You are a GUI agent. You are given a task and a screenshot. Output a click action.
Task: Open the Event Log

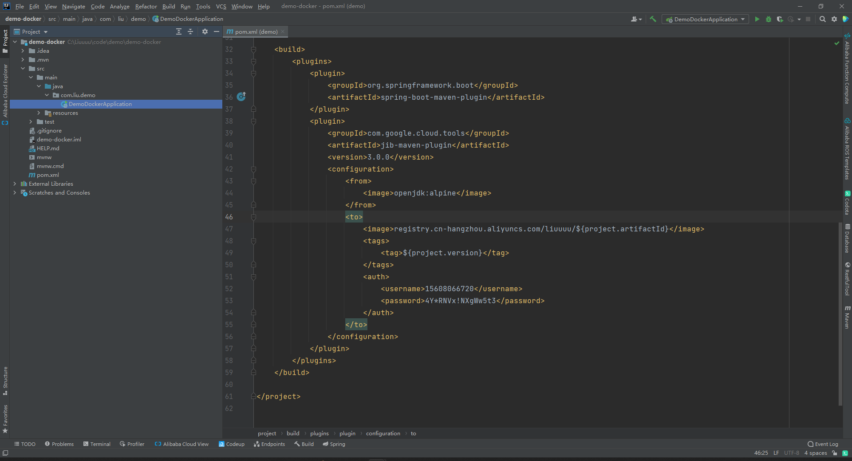[823, 444]
